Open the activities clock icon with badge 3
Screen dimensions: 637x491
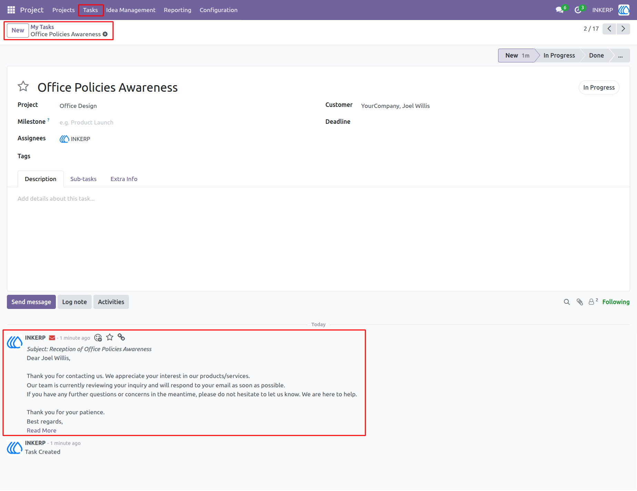pyautogui.click(x=578, y=10)
